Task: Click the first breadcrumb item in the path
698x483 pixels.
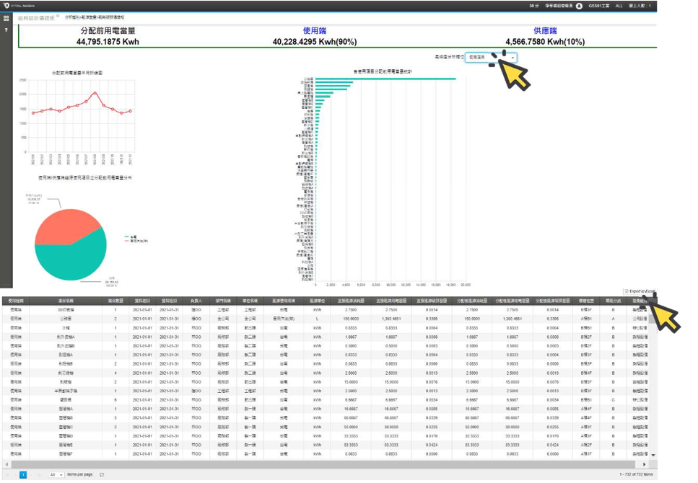Action: point(73,15)
